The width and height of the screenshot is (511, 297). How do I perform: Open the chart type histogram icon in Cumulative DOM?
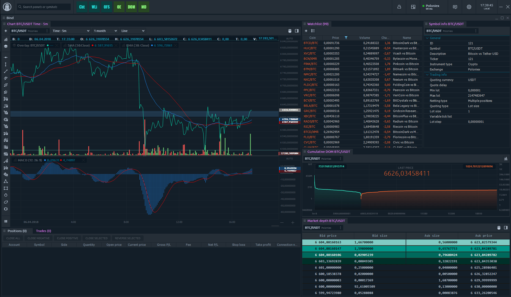click(x=506, y=159)
